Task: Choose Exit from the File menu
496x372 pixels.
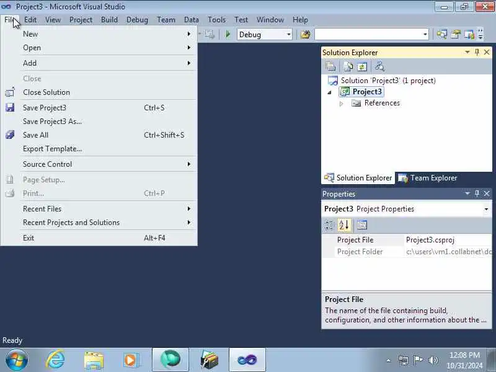Action: (x=99, y=238)
